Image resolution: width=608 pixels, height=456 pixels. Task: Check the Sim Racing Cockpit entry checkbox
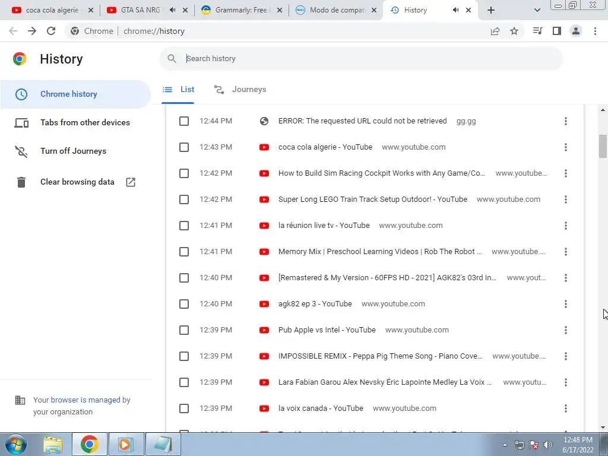click(184, 173)
